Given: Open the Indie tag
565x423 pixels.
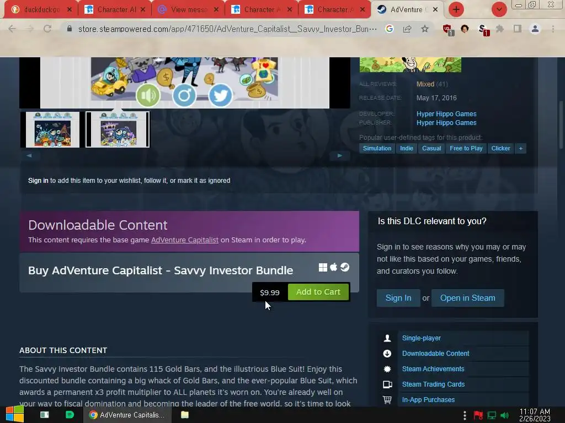Looking at the screenshot, I should click(x=407, y=148).
